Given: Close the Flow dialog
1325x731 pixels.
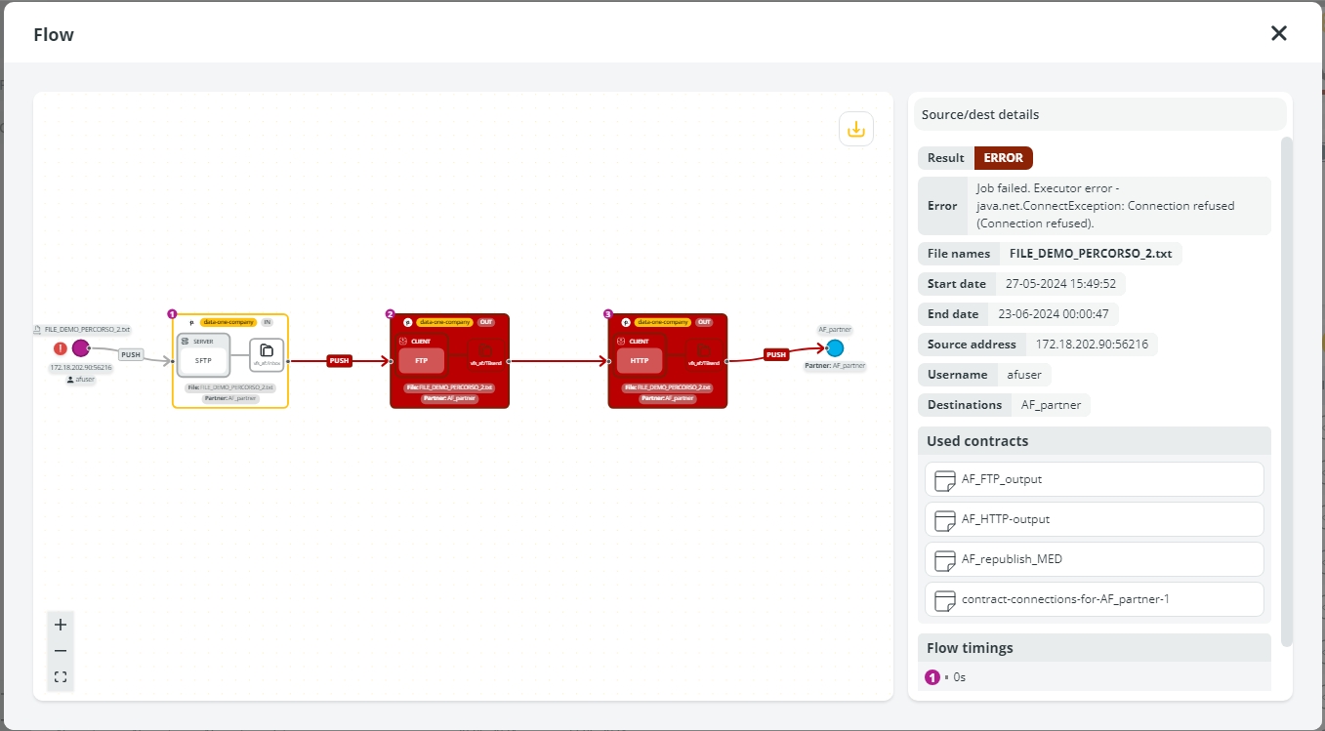Looking at the screenshot, I should tap(1278, 33).
